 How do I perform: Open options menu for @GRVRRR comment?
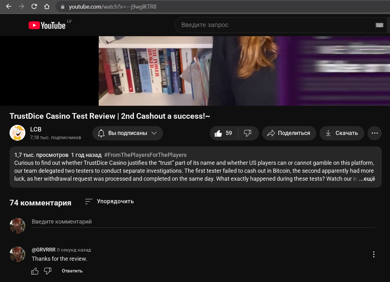click(x=374, y=254)
